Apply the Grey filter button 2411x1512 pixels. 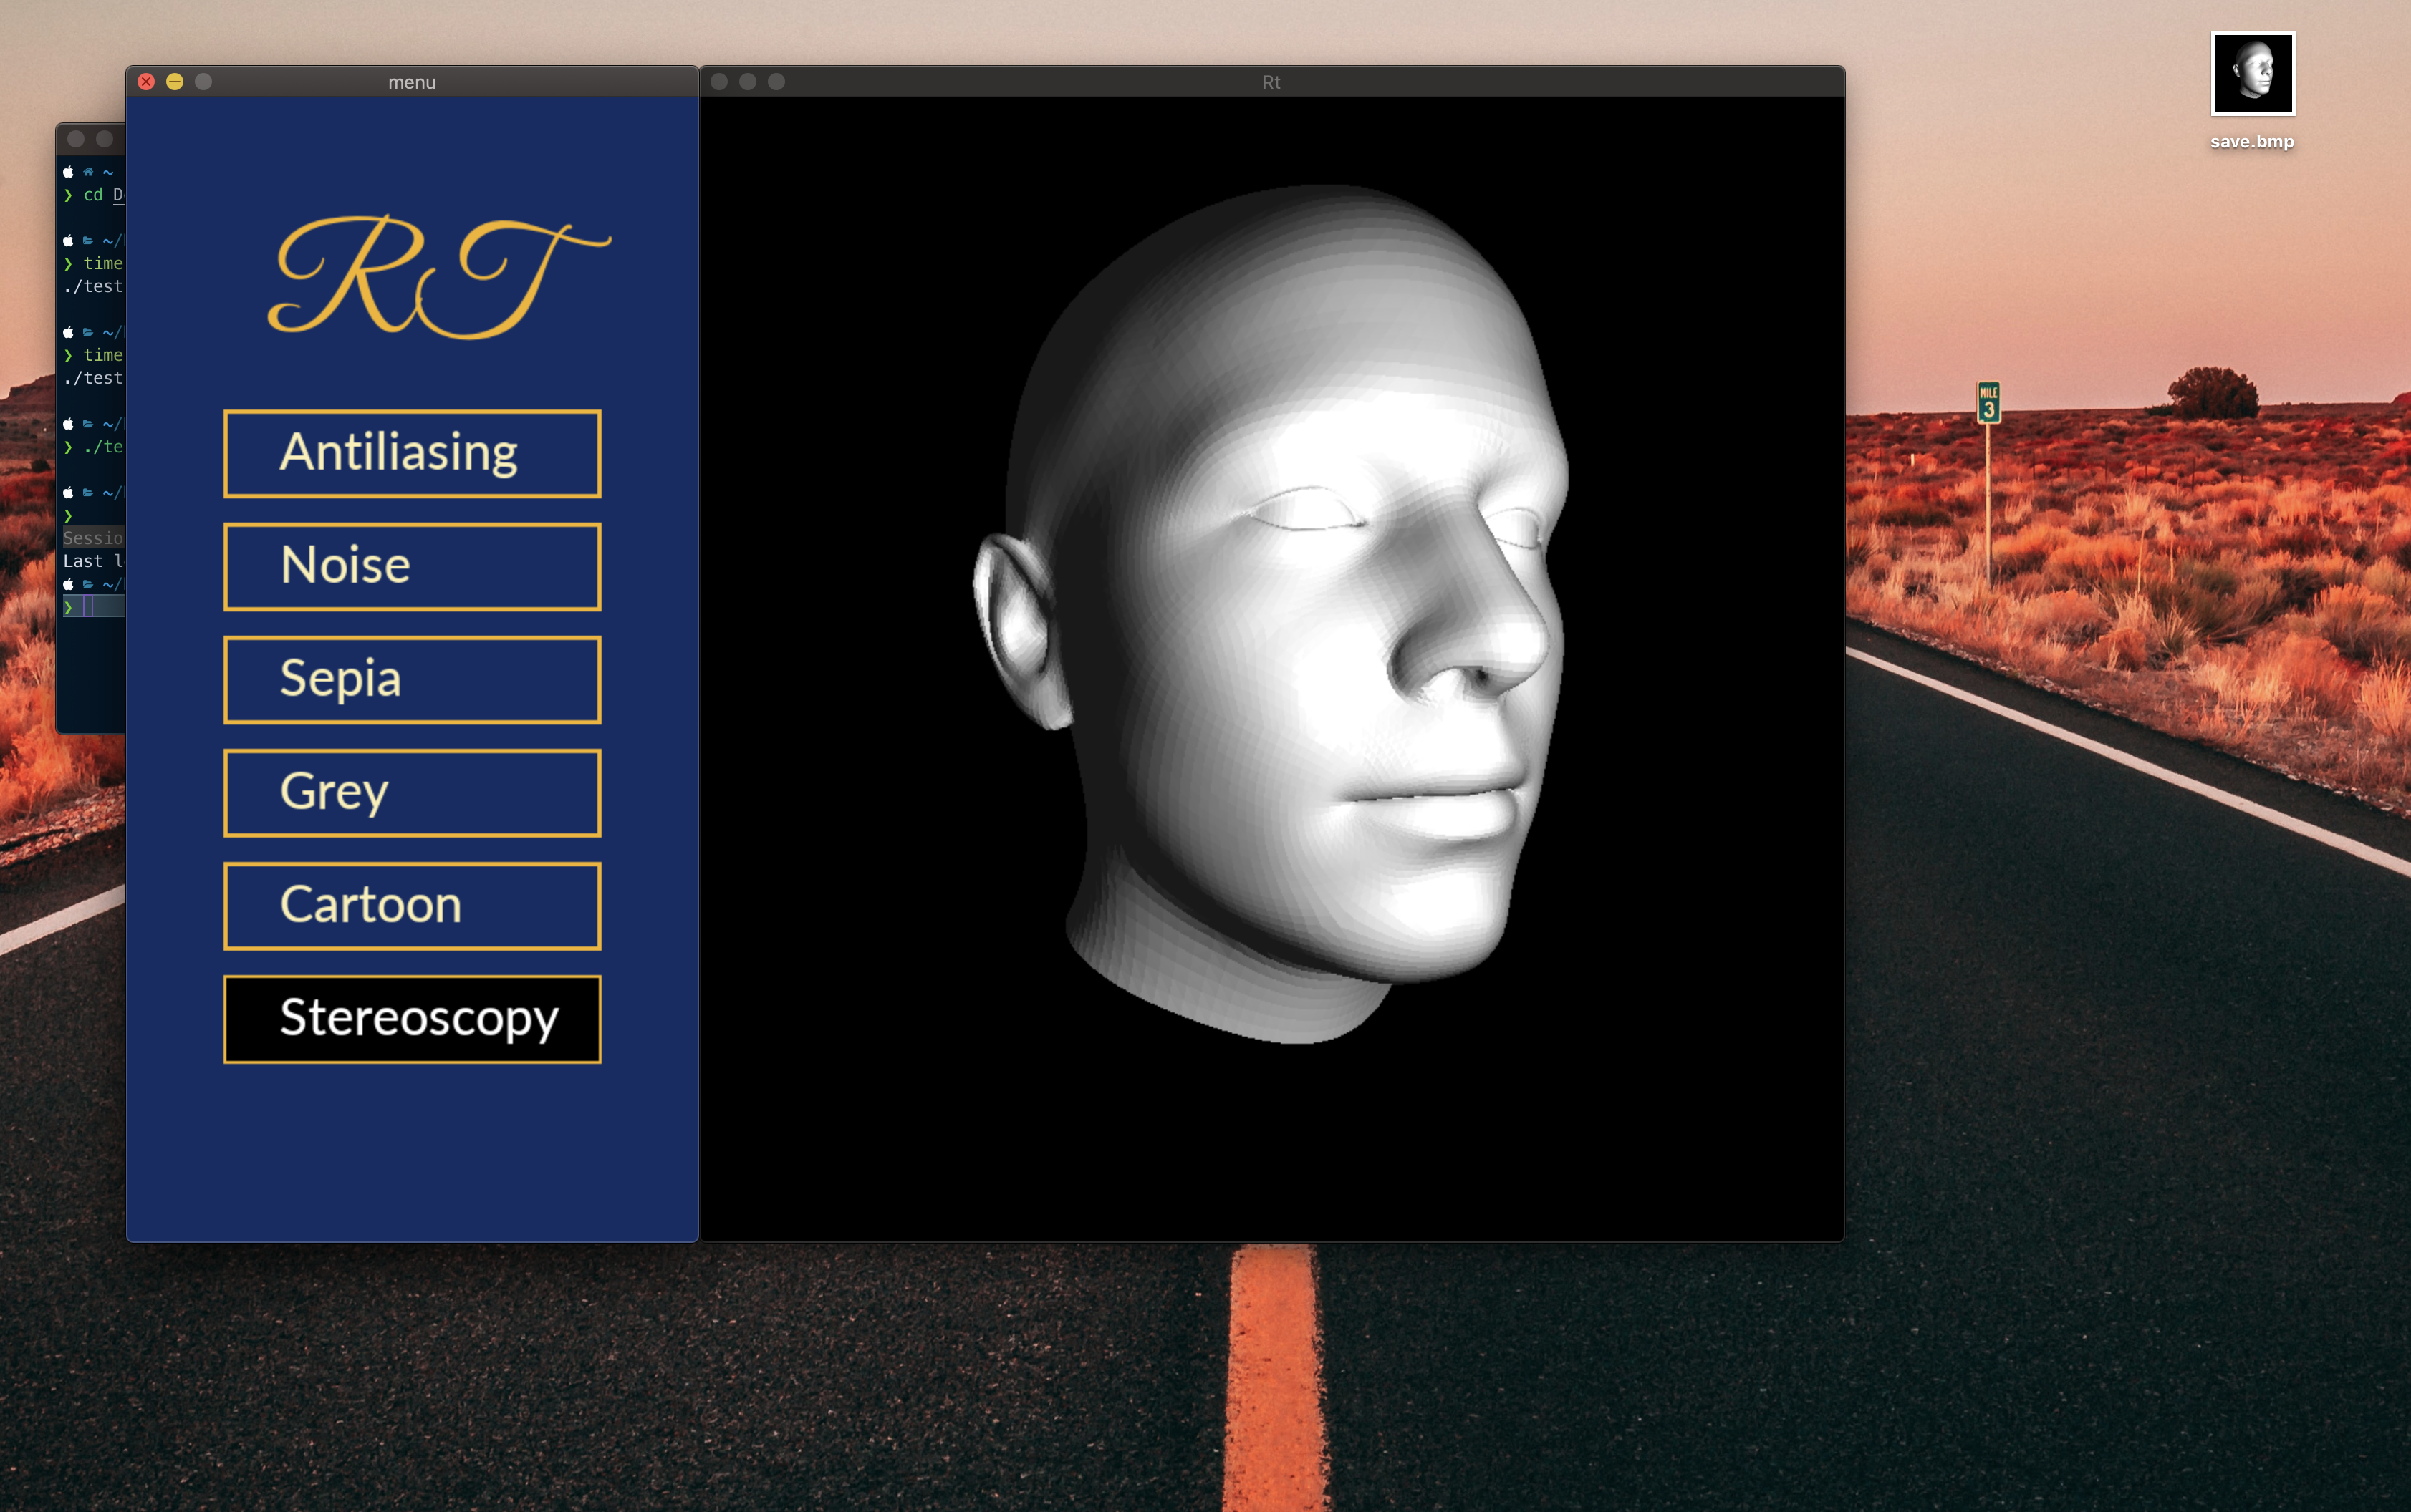point(412,792)
